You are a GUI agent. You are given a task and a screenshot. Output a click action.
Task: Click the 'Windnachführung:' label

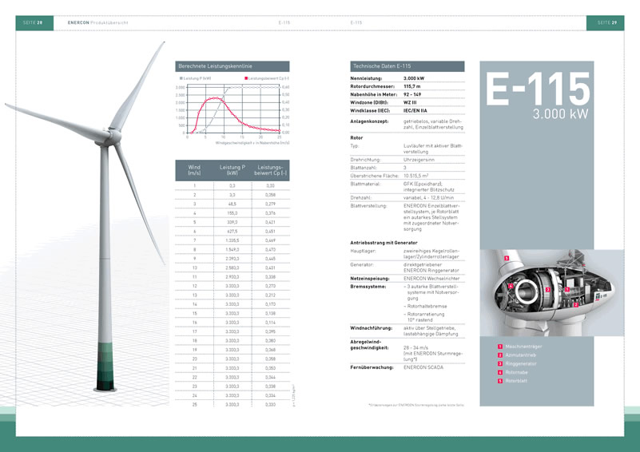(371, 327)
